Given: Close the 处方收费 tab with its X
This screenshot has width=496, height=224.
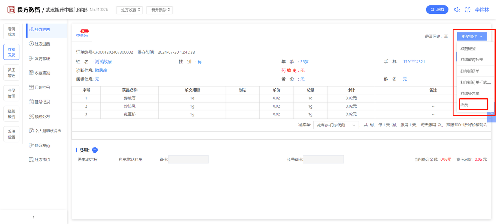Looking at the screenshot, I should coord(139,10).
